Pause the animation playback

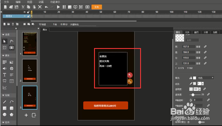(64, 7)
